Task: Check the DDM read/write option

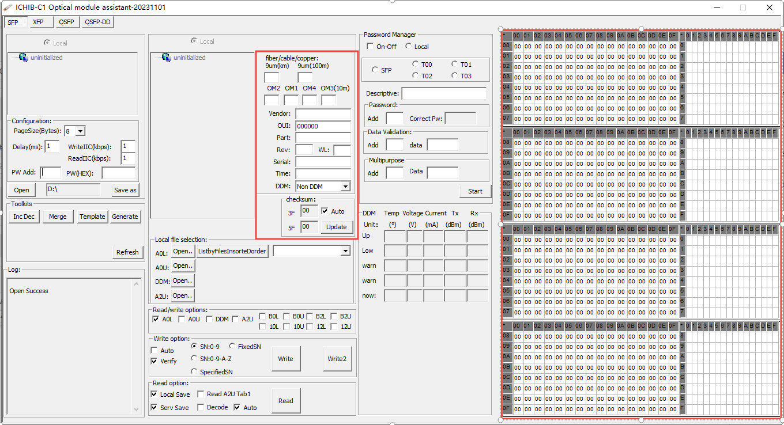Action: click(209, 319)
